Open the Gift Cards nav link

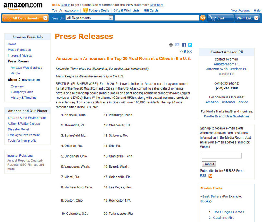pos(151,10)
